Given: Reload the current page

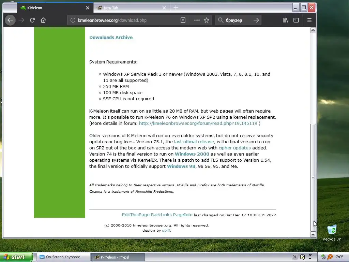Looking at the screenshot, I should [x=32, y=20].
